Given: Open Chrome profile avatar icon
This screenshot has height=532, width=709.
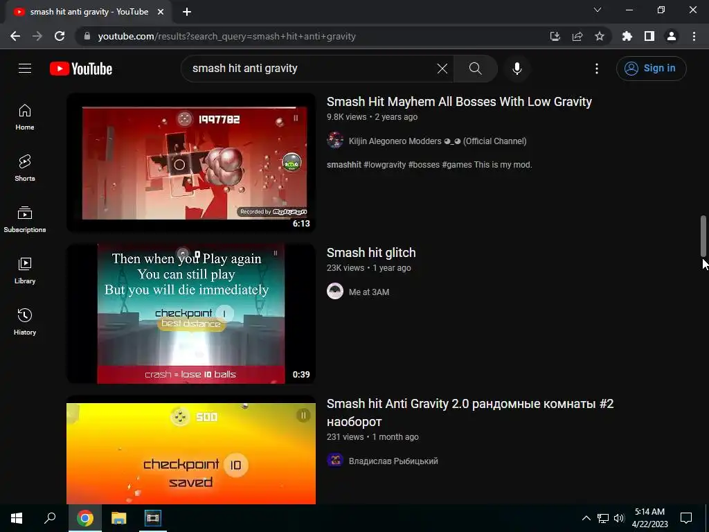Looking at the screenshot, I should tap(672, 36).
